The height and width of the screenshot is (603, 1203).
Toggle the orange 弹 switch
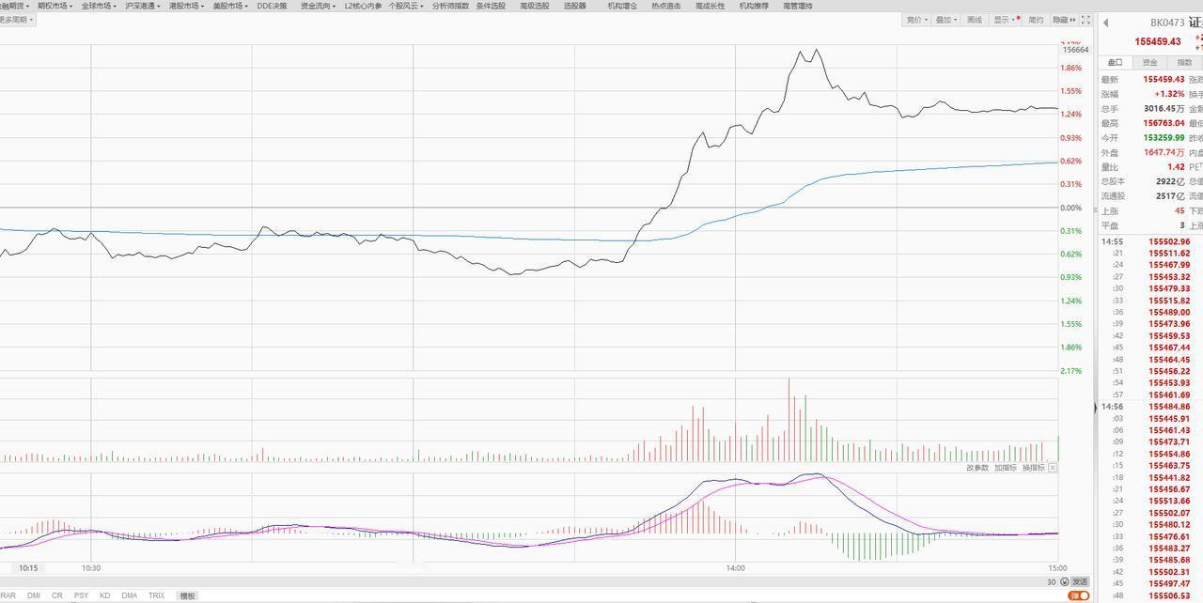1078,595
